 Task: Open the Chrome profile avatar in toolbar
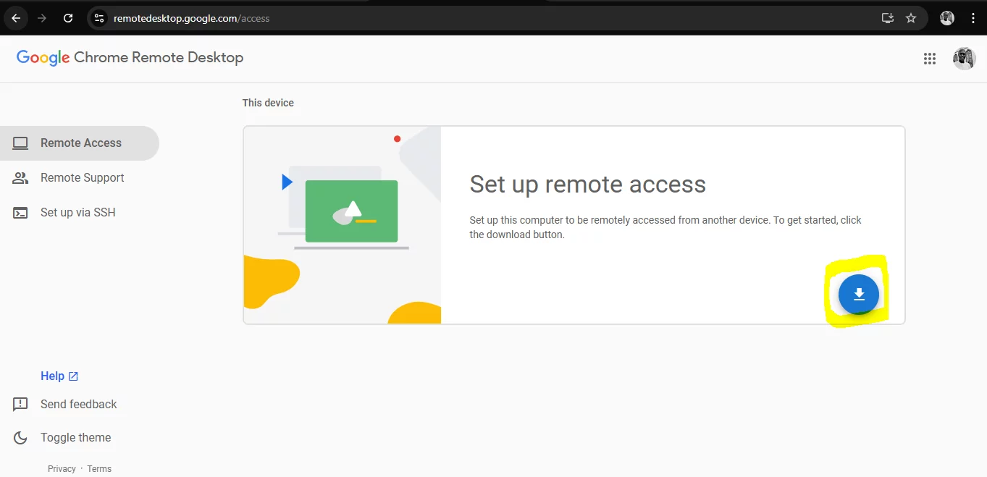click(947, 18)
